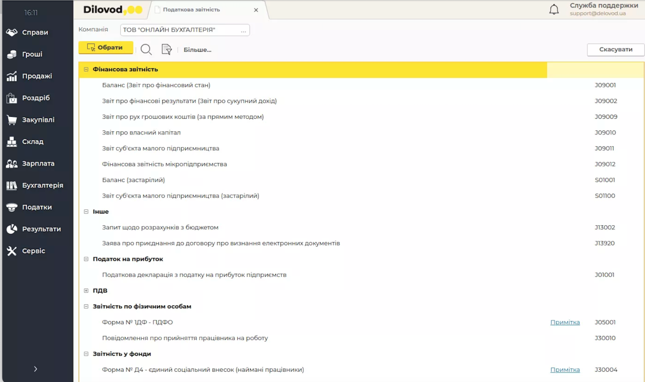Select the Закупівлі sidebar icon
Image resolution: width=645 pixels, height=382 pixels.
[x=38, y=120]
